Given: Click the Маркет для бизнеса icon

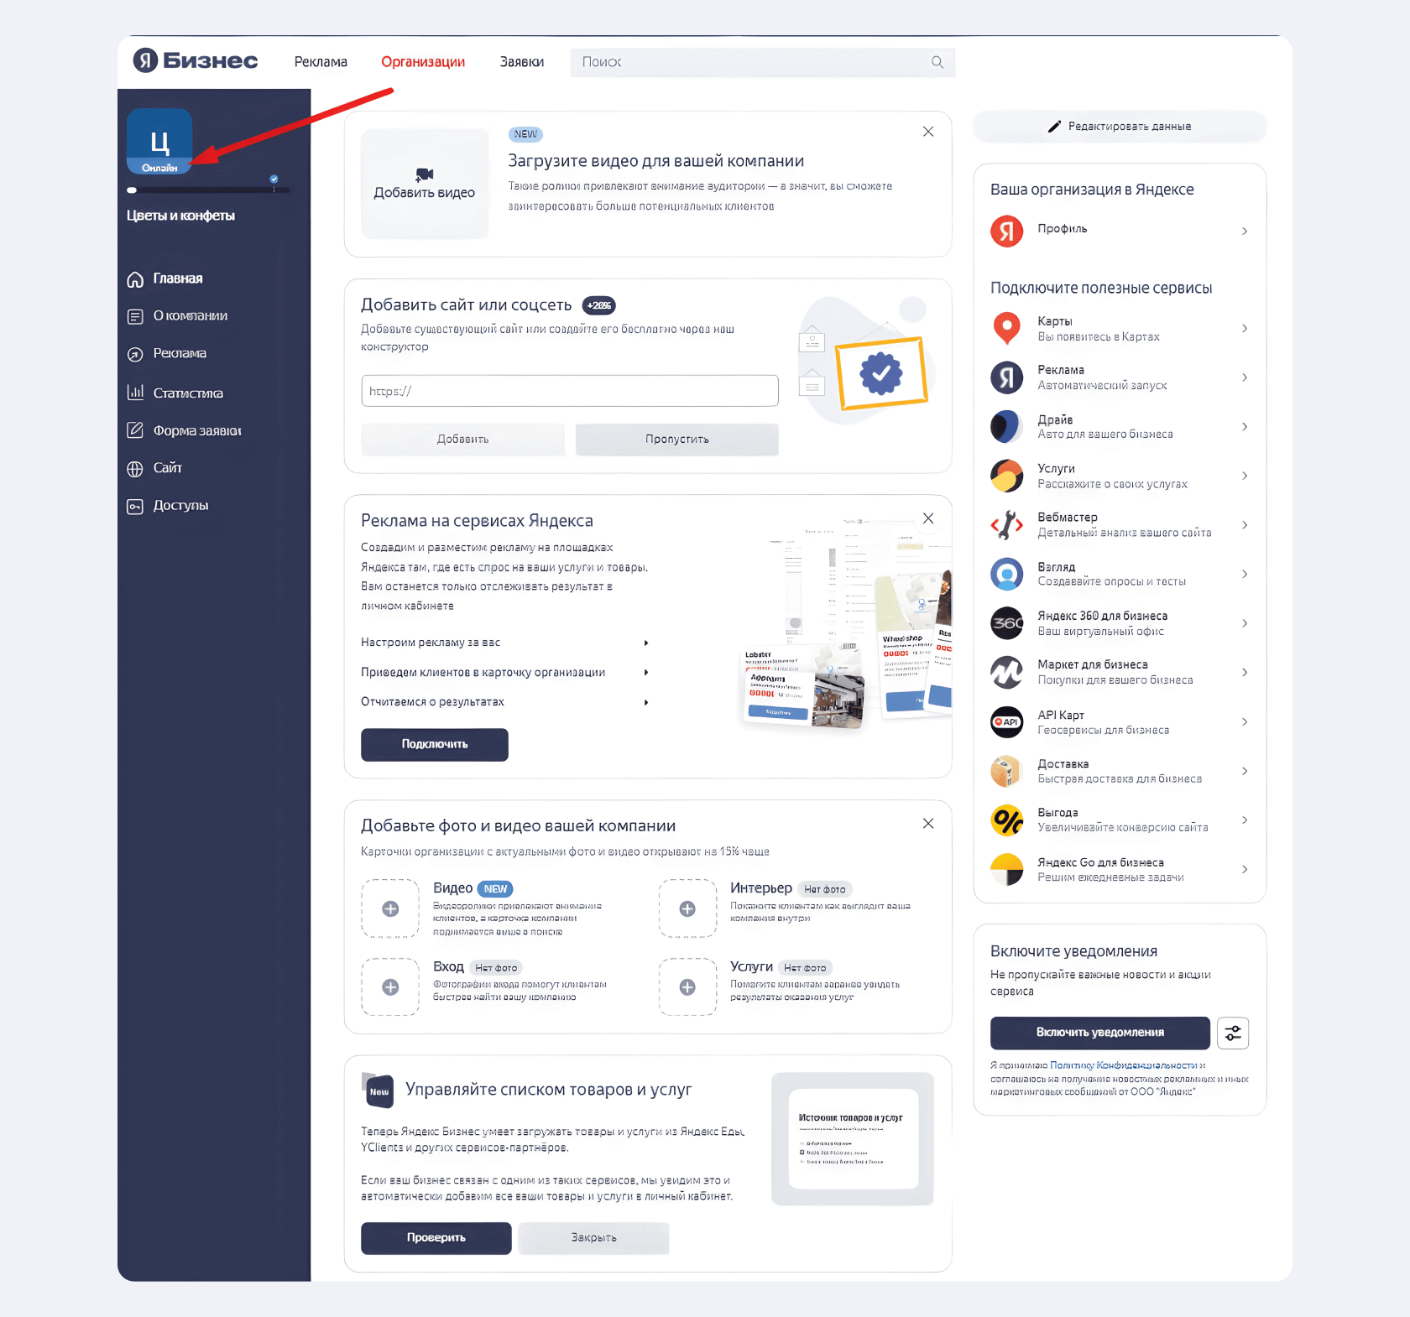Looking at the screenshot, I should point(1007,672).
